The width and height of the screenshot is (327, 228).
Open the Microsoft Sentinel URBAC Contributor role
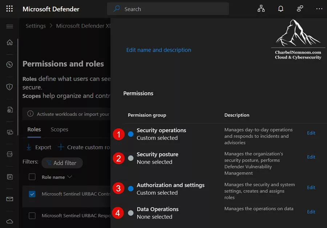76,194
